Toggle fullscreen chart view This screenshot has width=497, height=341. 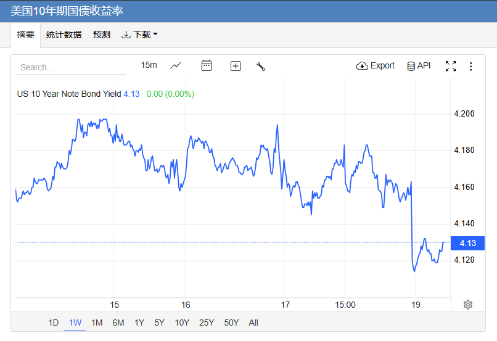point(451,66)
